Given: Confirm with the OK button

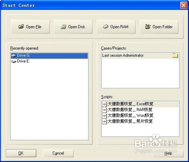Looking at the screenshot, I should pos(21,153).
